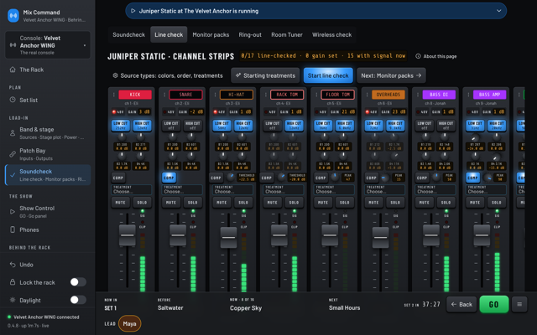The height and width of the screenshot is (335, 537).
Task: Click the Back button in the footer
Action: [x=461, y=304]
